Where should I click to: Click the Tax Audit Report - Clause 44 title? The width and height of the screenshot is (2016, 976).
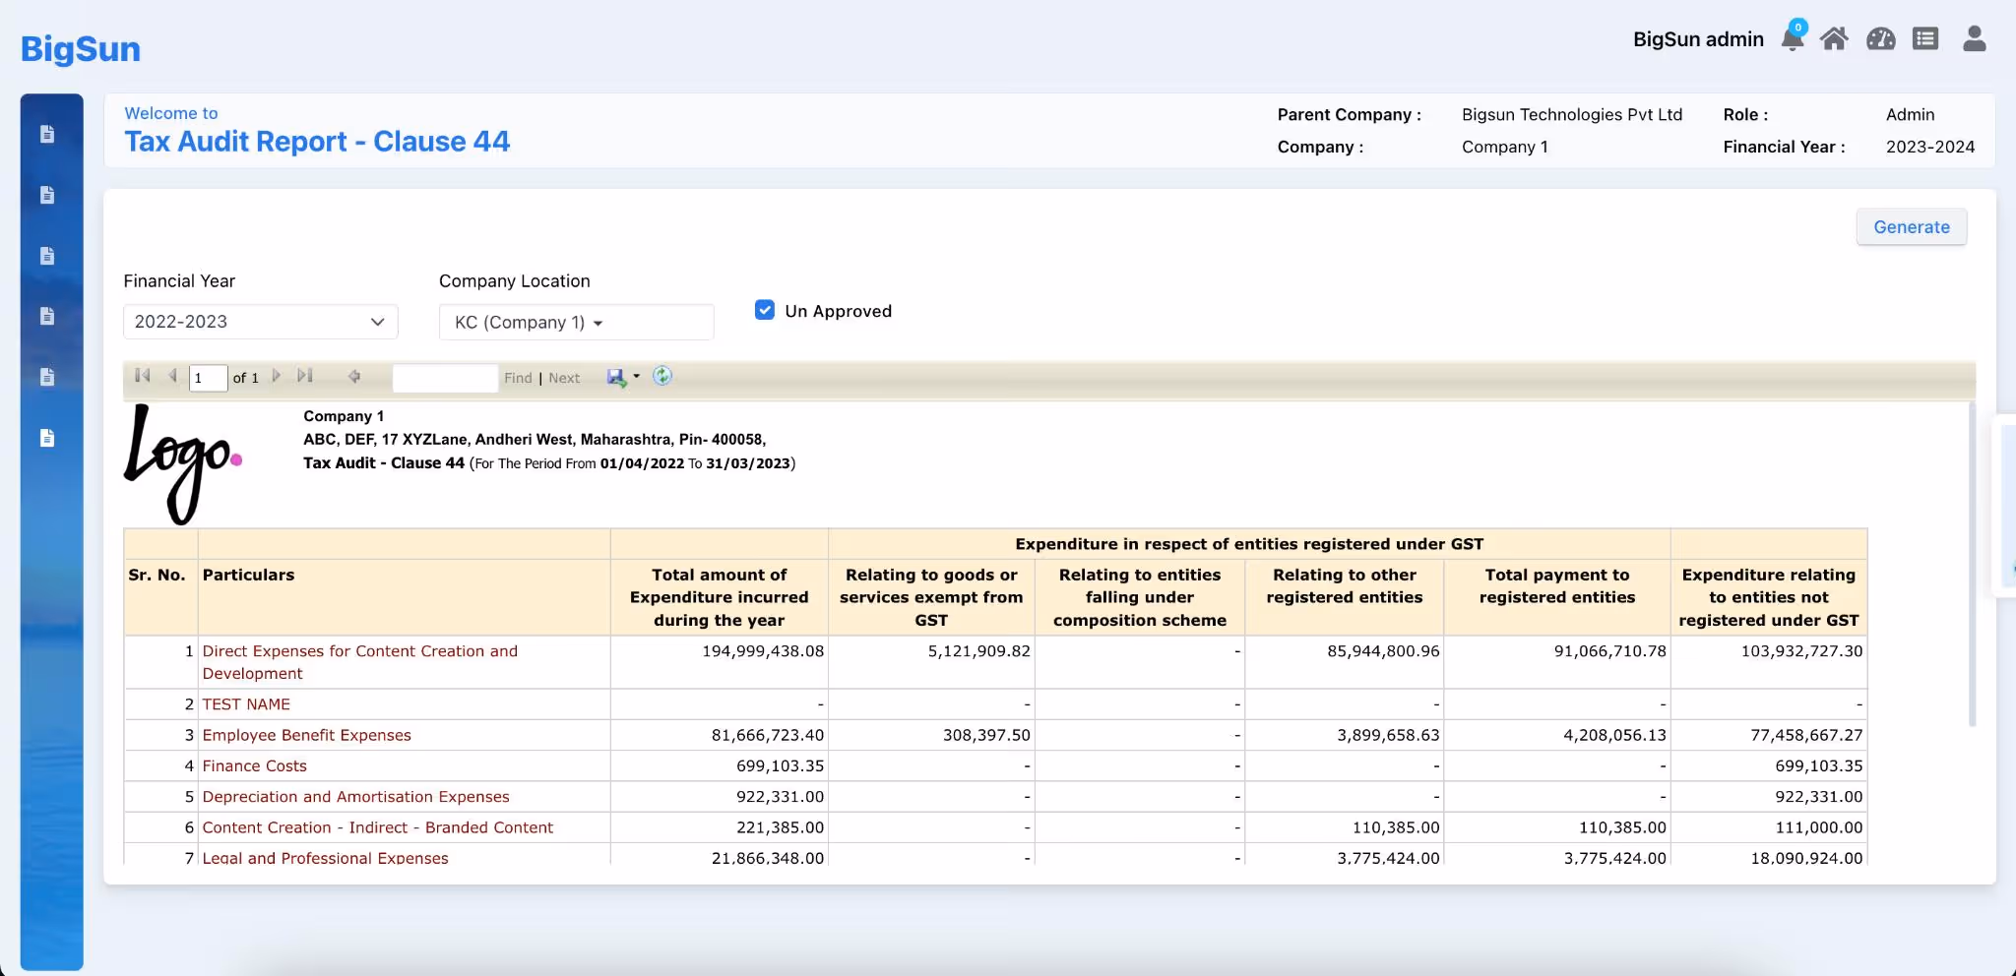point(317,142)
